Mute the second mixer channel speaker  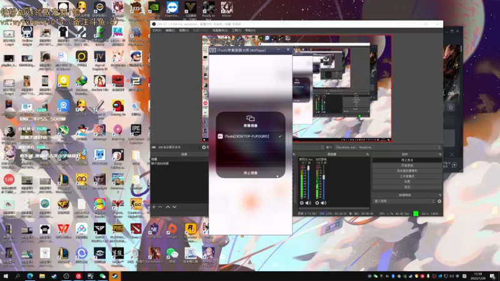tap(323, 202)
